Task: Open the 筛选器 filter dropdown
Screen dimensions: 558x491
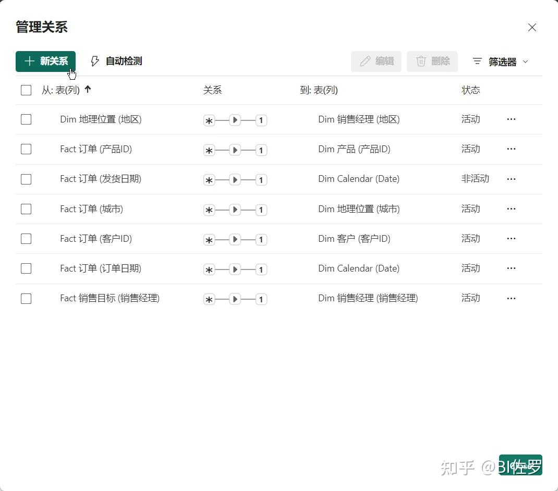Action: tap(500, 62)
